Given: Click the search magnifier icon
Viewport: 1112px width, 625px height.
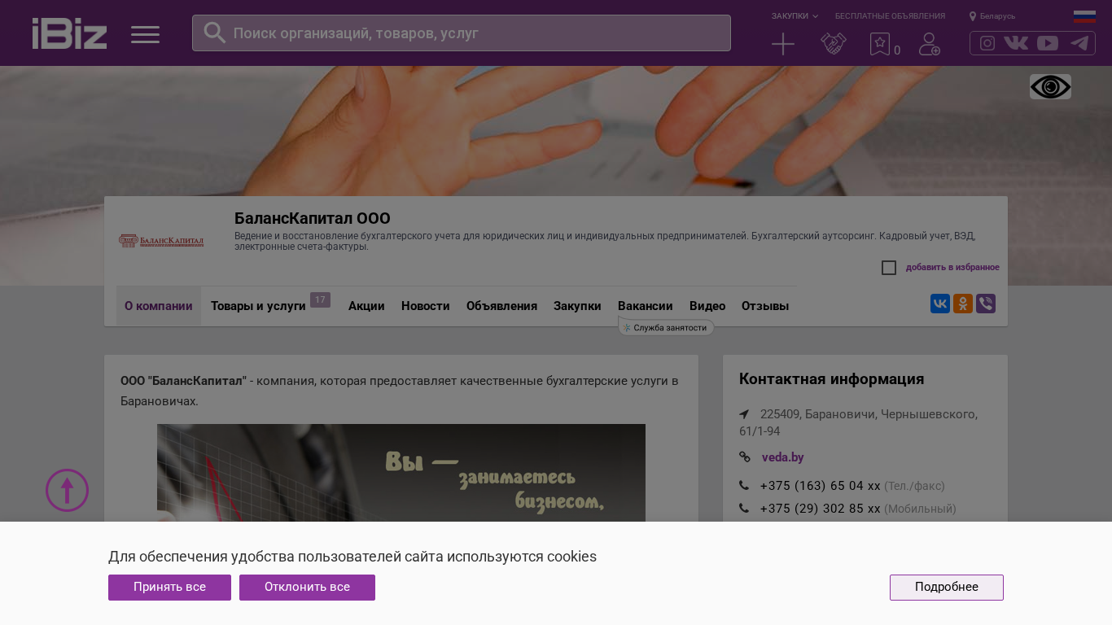Looking at the screenshot, I should [214, 33].
